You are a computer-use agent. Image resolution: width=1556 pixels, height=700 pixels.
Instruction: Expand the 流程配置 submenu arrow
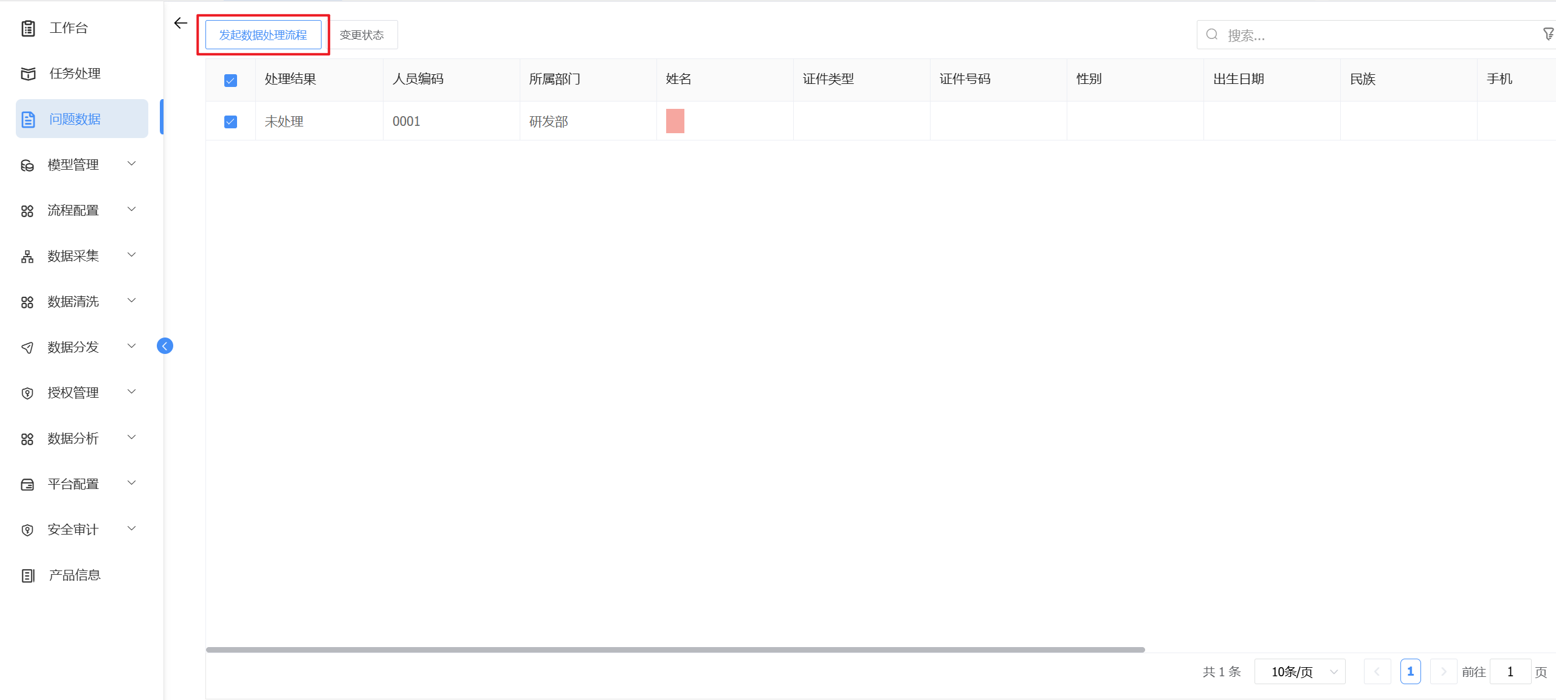click(131, 209)
